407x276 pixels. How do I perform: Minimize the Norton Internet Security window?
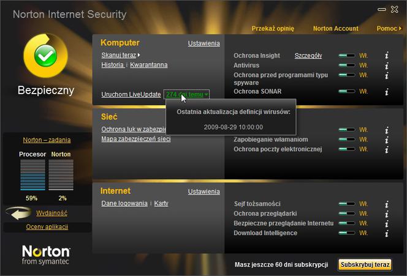click(381, 10)
